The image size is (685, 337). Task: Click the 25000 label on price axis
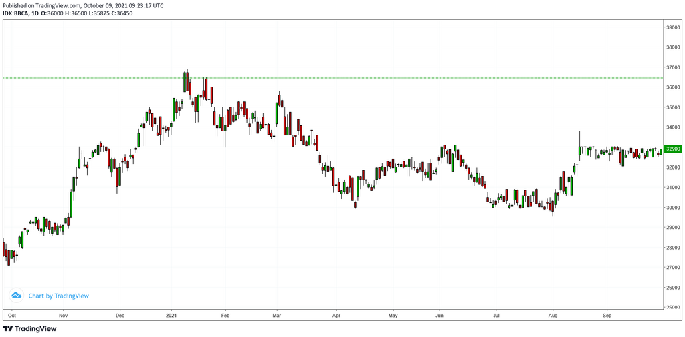pos(672,308)
